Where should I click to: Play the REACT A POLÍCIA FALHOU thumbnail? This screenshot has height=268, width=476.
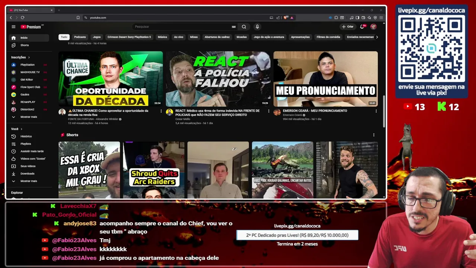[218, 79]
